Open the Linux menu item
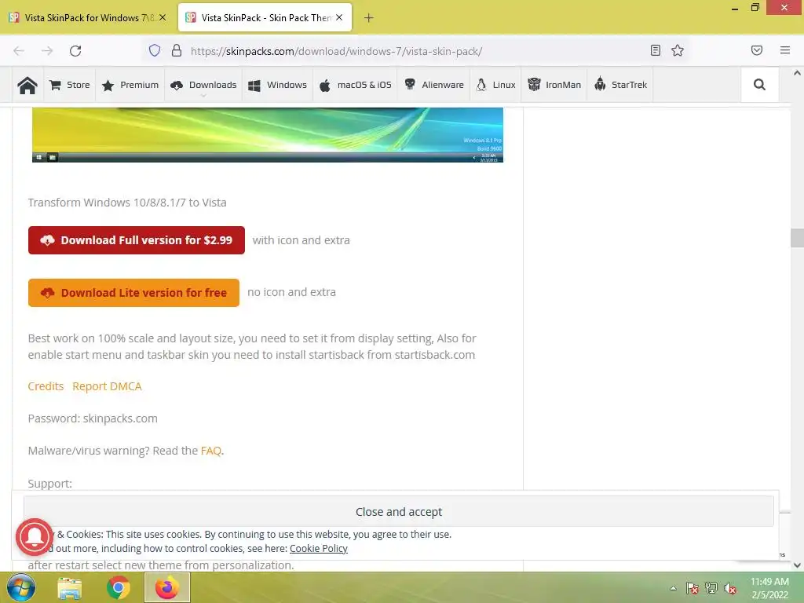This screenshot has width=804, height=603. click(x=496, y=85)
